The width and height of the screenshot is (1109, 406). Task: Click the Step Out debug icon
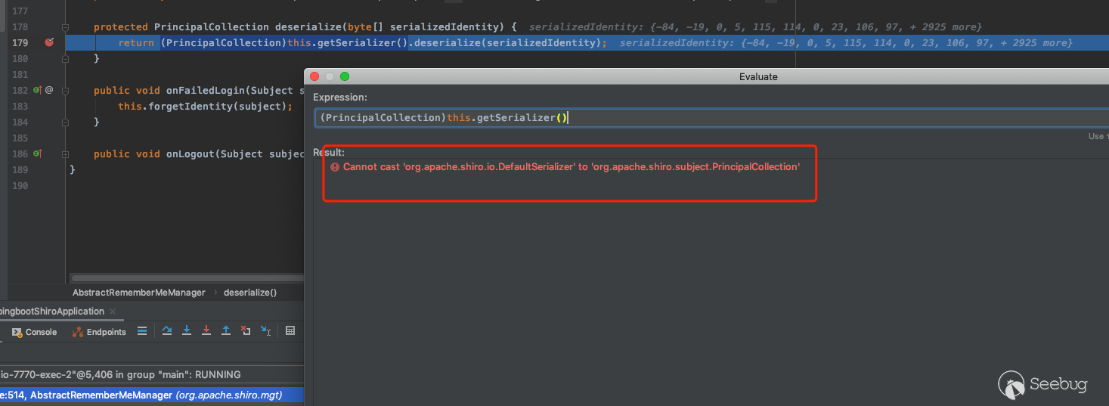pos(226,331)
